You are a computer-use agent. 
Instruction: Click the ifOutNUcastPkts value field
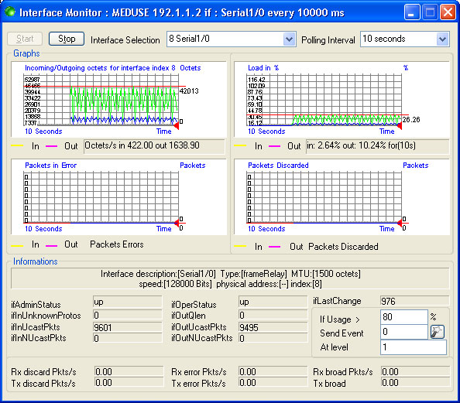(x=273, y=338)
